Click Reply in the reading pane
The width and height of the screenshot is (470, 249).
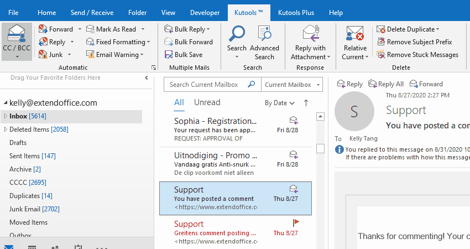pyautogui.click(x=349, y=84)
